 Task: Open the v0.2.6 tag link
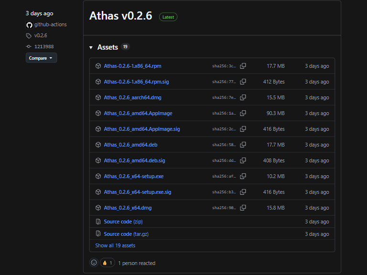(x=41, y=36)
